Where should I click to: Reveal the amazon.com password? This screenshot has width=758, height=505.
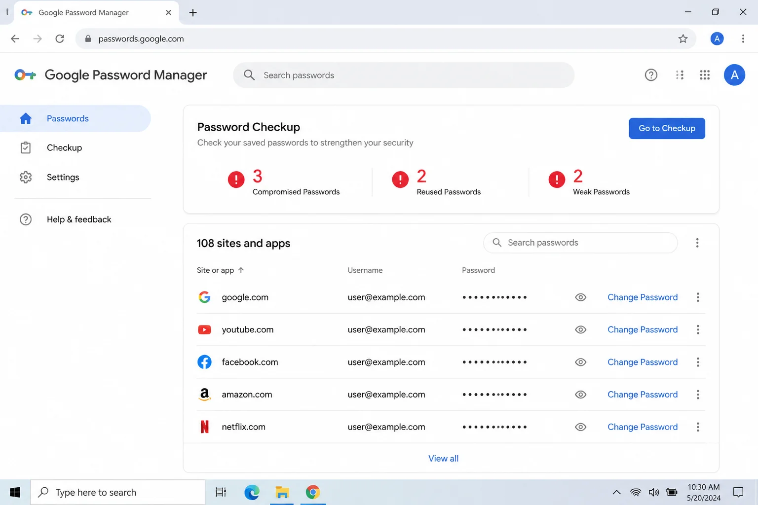coord(581,395)
